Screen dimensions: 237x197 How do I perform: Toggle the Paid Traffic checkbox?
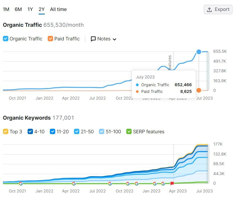click(x=50, y=39)
